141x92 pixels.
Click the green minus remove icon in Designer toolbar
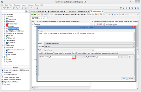coord(40,21)
